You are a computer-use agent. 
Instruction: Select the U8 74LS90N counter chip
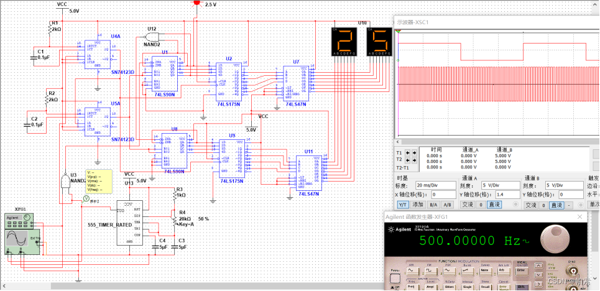(174, 151)
